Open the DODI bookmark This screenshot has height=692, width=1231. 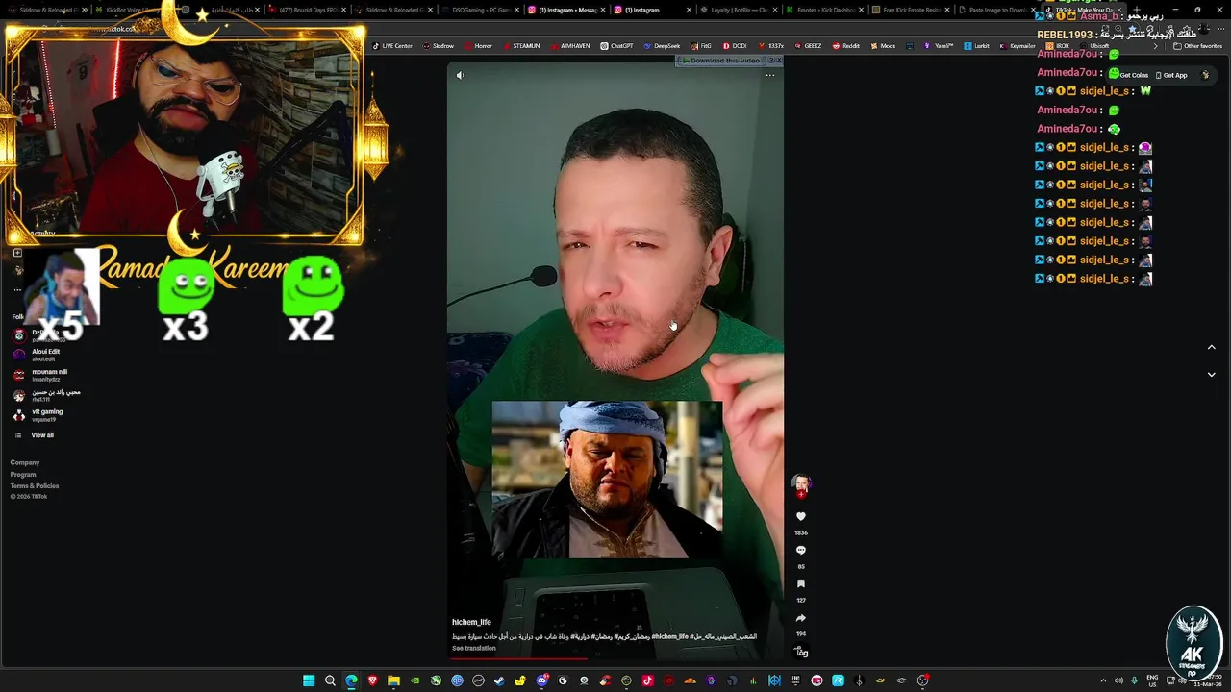pos(735,46)
